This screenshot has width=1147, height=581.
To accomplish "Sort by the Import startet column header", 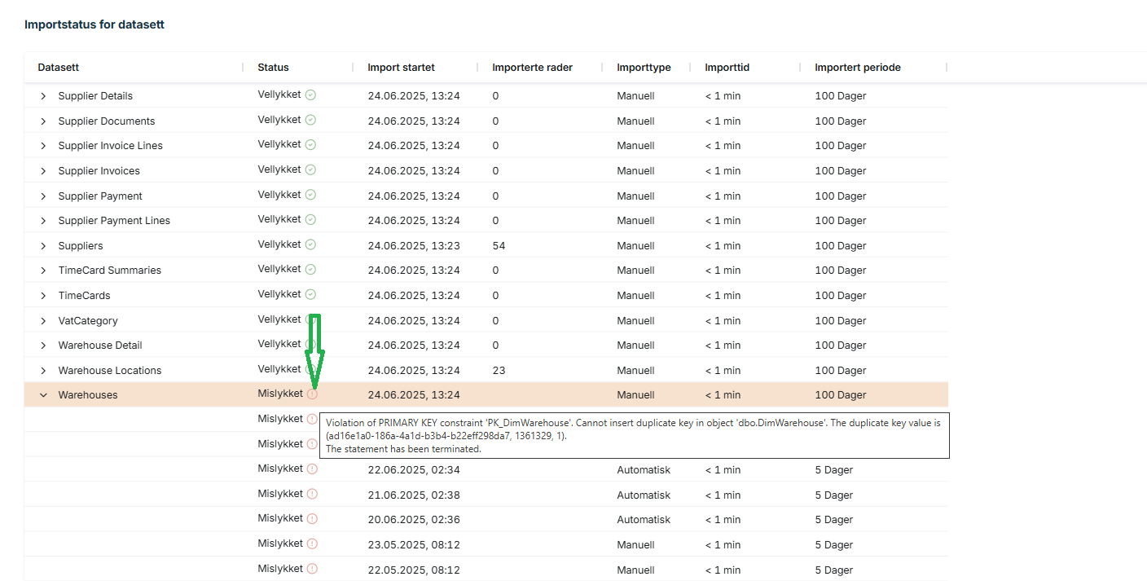I will click(x=402, y=68).
